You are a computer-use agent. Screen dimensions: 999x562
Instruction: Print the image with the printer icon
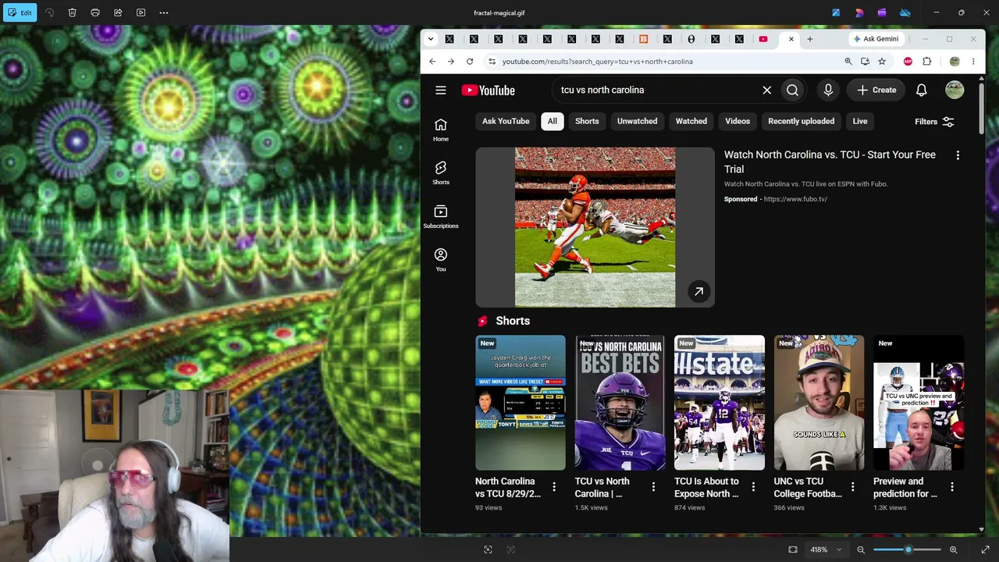[x=95, y=12]
